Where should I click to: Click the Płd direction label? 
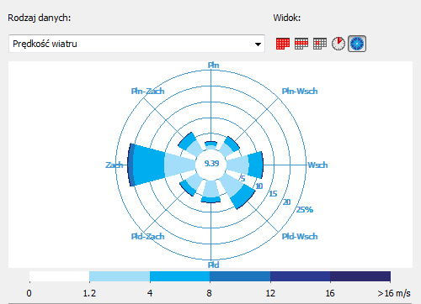(213, 265)
